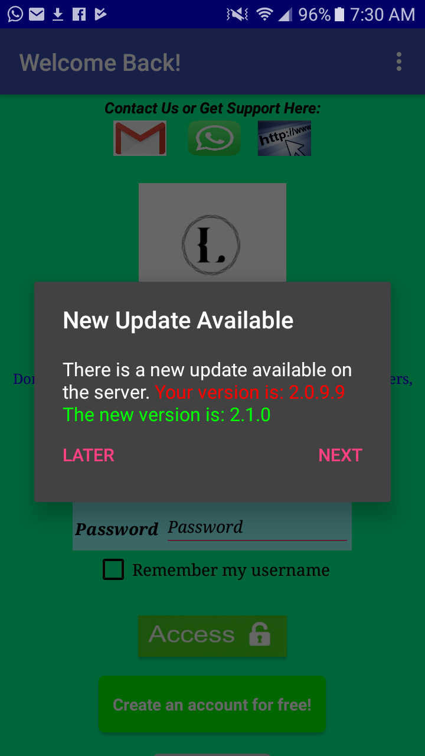This screenshot has width=425, height=756.
Task: Open the three-dot overflow menu
Action: [x=399, y=61]
